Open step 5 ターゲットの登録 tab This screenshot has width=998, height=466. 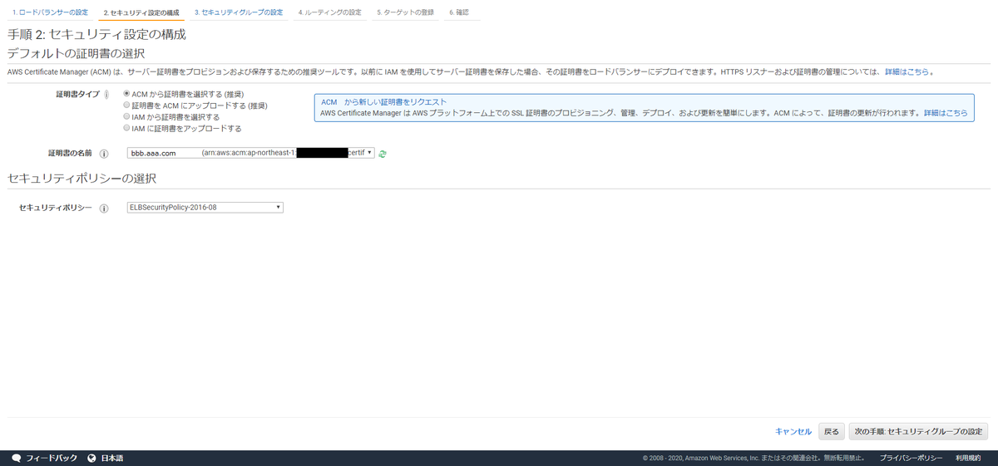[x=404, y=12]
